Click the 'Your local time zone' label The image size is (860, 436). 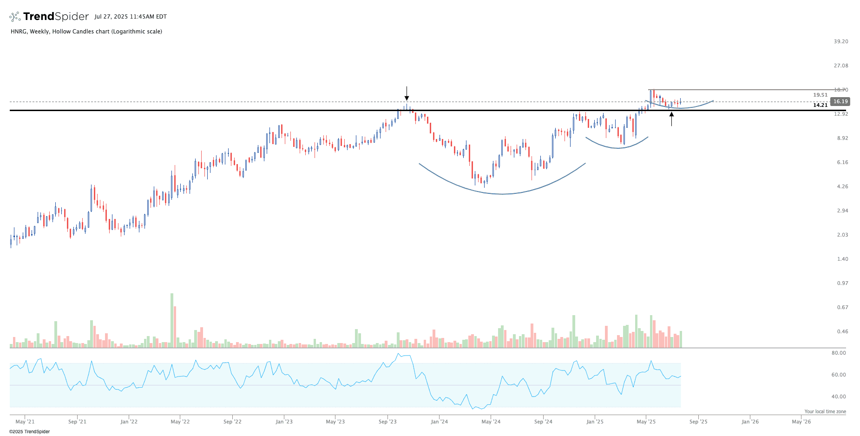pyautogui.click(x=825, y=411)
